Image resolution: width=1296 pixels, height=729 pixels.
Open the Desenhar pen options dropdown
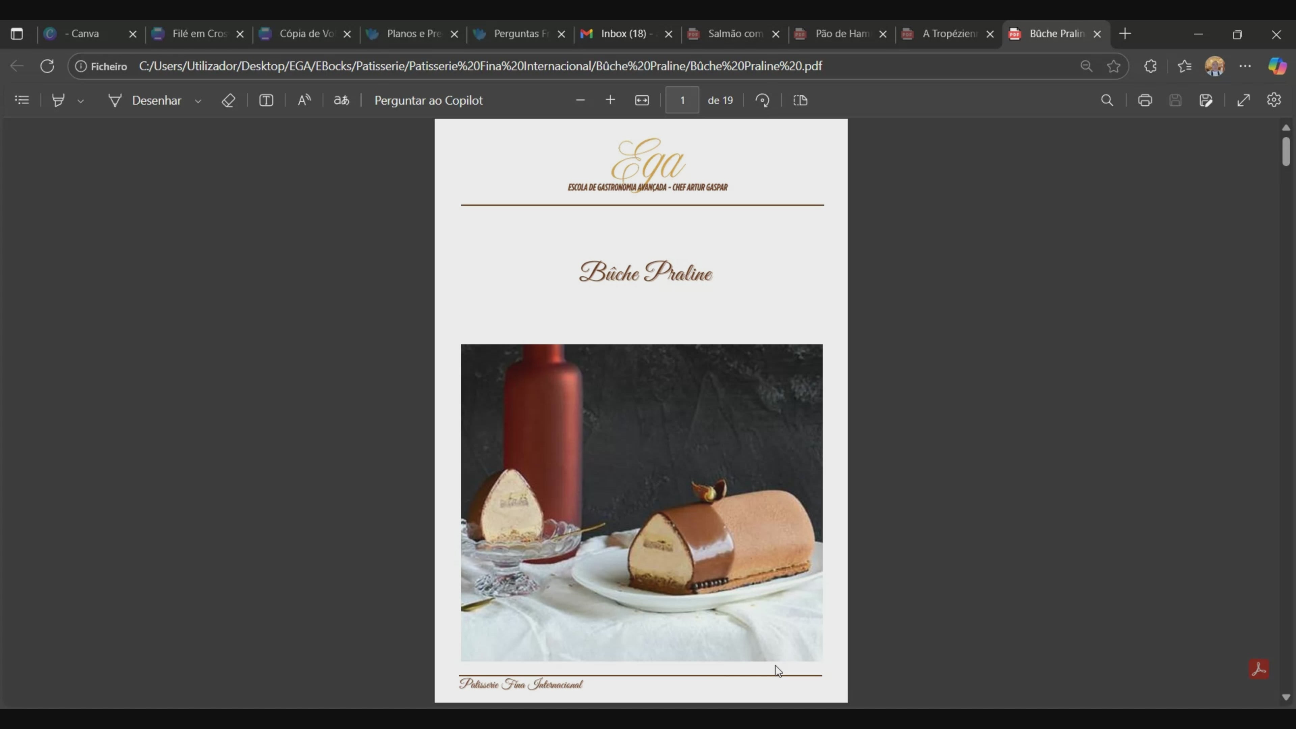(x=198, y=100)
